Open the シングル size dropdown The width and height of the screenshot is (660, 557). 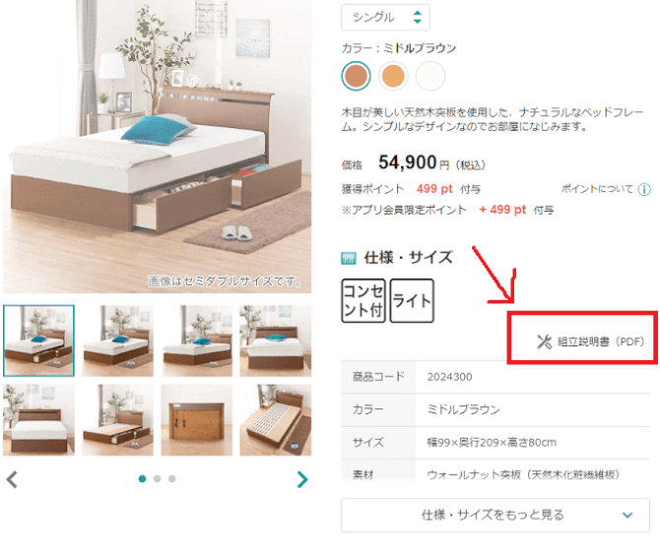[385, 18]
